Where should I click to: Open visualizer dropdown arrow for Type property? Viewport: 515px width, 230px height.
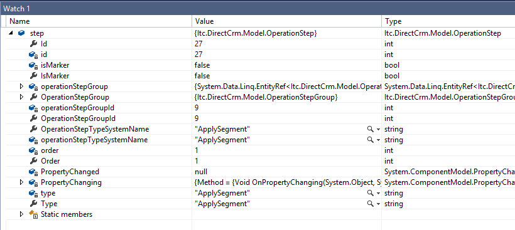coord(378,204)
